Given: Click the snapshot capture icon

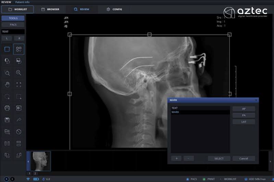Looking at the screenshot, I should click(x=19, y=108).
